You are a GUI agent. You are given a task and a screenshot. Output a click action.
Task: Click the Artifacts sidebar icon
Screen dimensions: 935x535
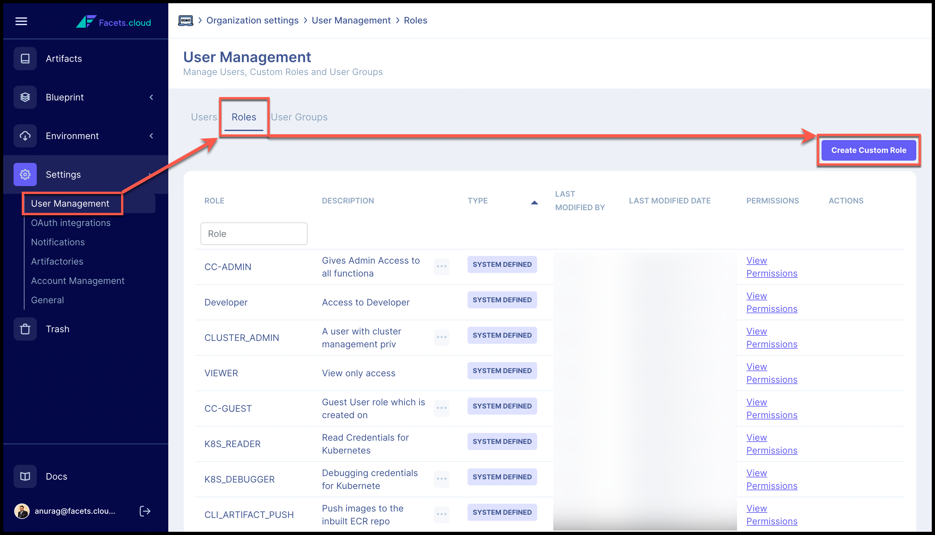tap(25, 58)
